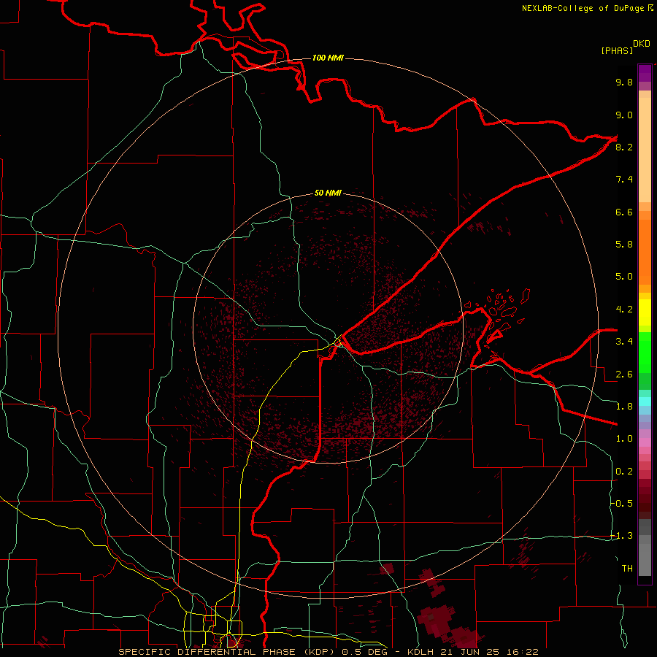Click the 0.2 scale value

(x=624, y=472)
